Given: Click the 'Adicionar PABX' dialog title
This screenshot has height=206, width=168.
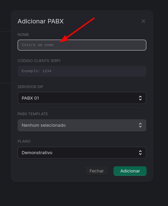Looking at the screenshot, I should click(x=41, y=21).
